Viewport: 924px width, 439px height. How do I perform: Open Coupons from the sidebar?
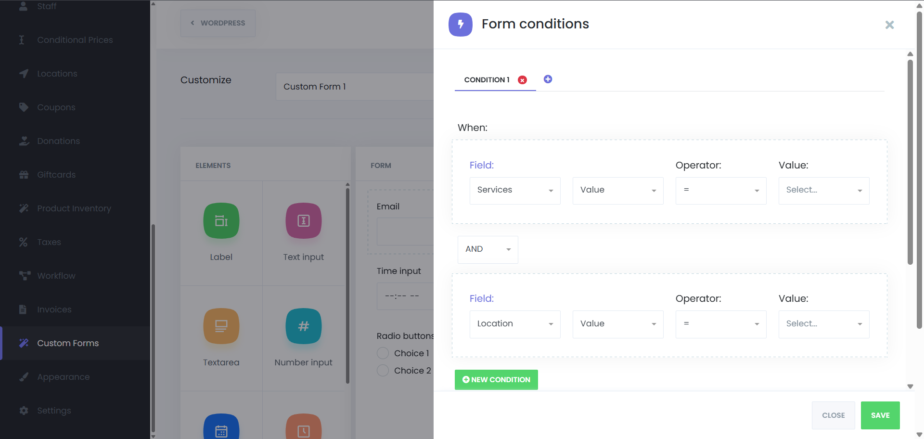[x=56, y=107]
